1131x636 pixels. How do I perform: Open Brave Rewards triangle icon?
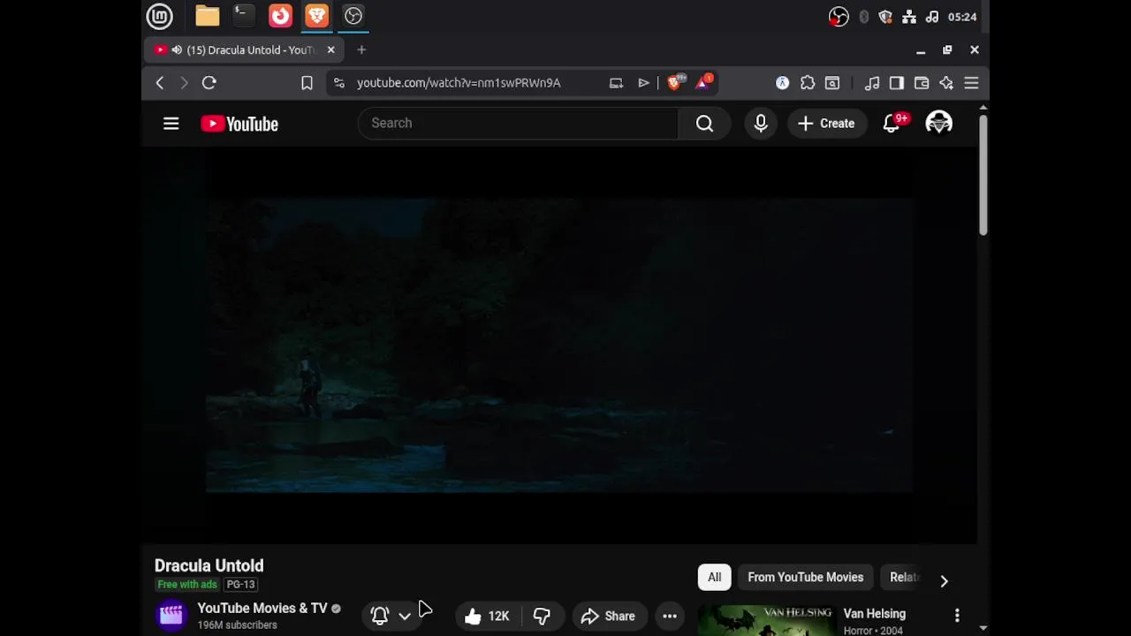coord(704,82)
